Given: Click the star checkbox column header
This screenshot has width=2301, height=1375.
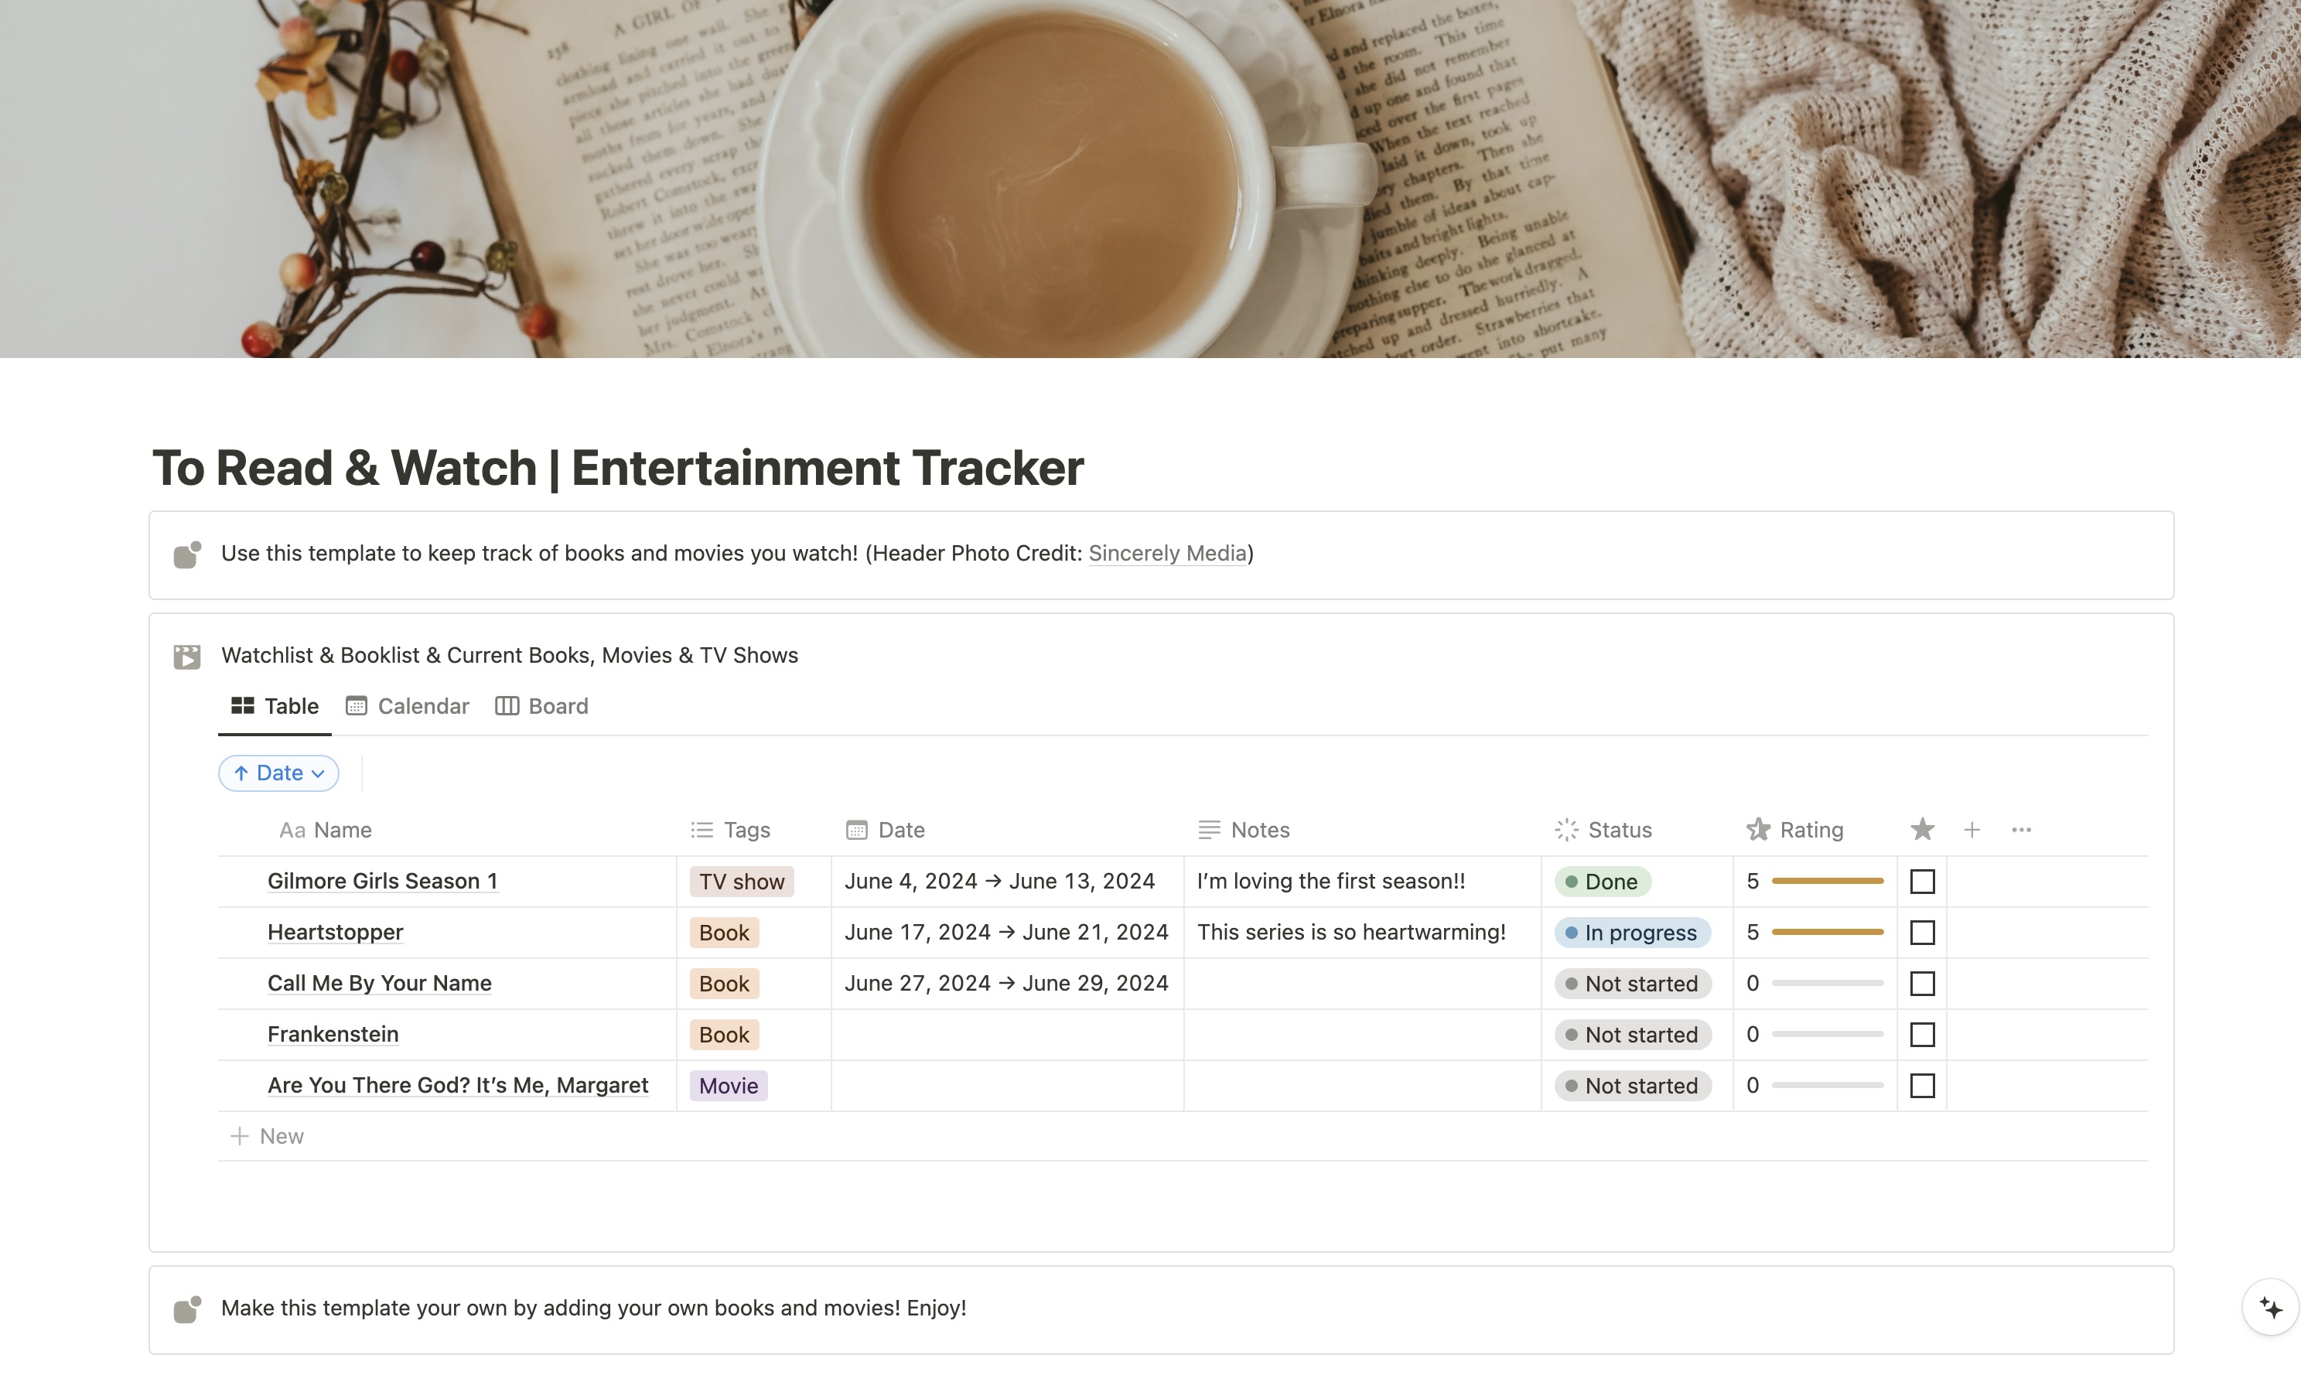Looking at the screenshot, I should click(1922, 831).
